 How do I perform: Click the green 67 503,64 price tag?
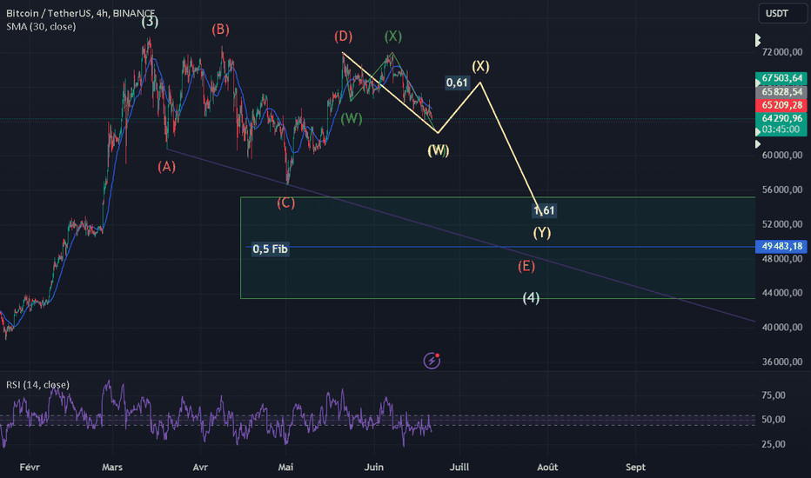click(x=781, y=78)
